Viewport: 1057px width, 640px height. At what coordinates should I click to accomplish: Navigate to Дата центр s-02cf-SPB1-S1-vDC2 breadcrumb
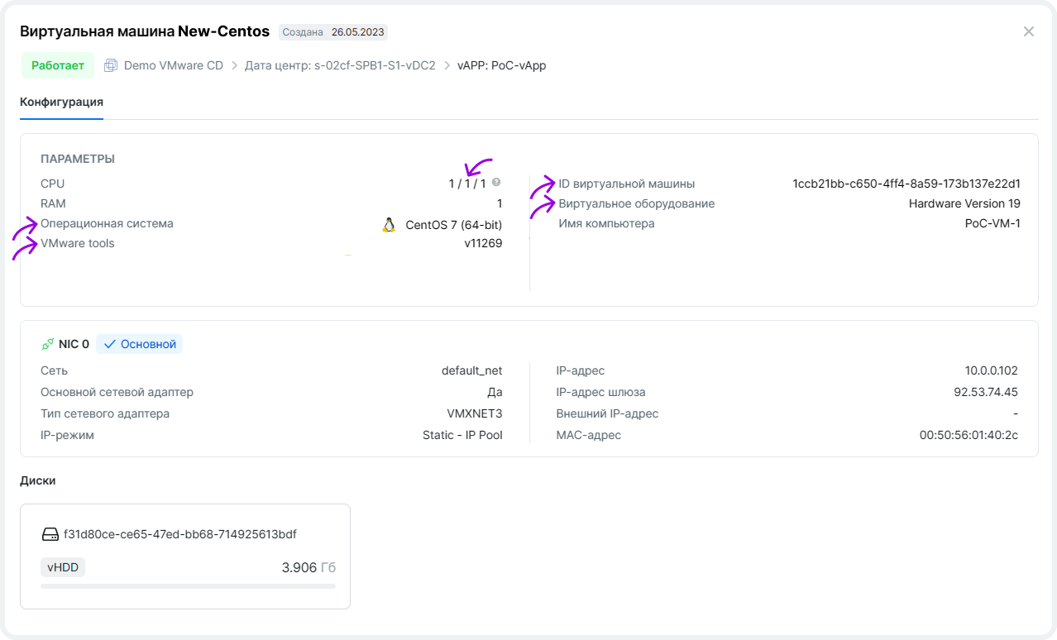pos(340,65)
